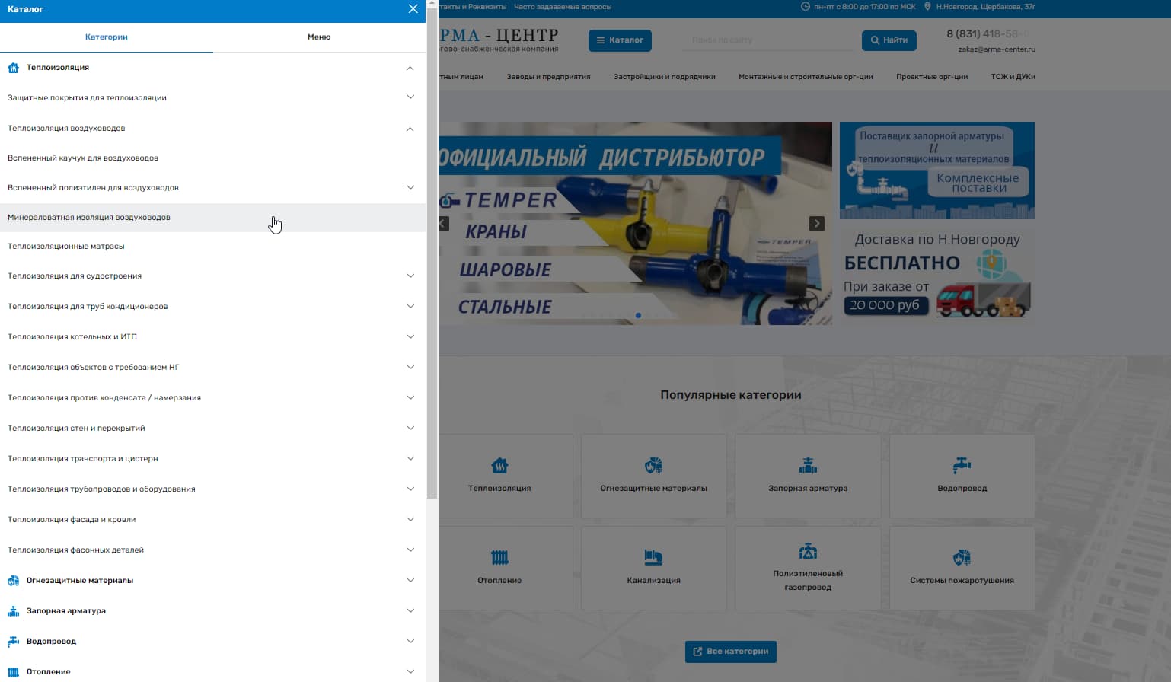Click the Огнезащитные материалы icon in sidebar

point(13,581)
